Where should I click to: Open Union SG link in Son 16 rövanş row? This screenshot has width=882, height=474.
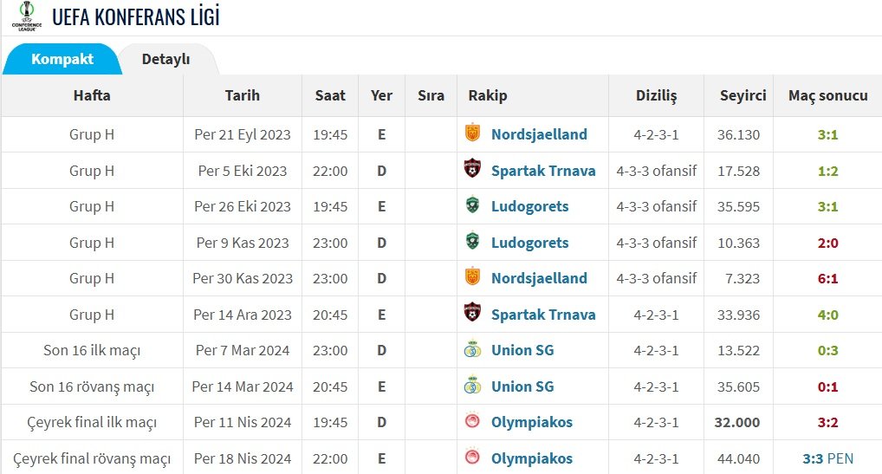[522, 386]
